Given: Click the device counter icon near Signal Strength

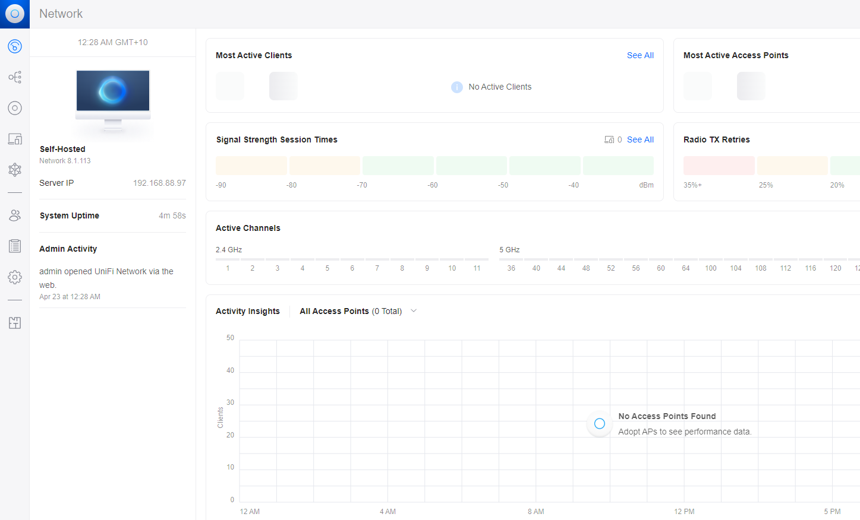Looking at the screenshot, I should click(610, 139).
